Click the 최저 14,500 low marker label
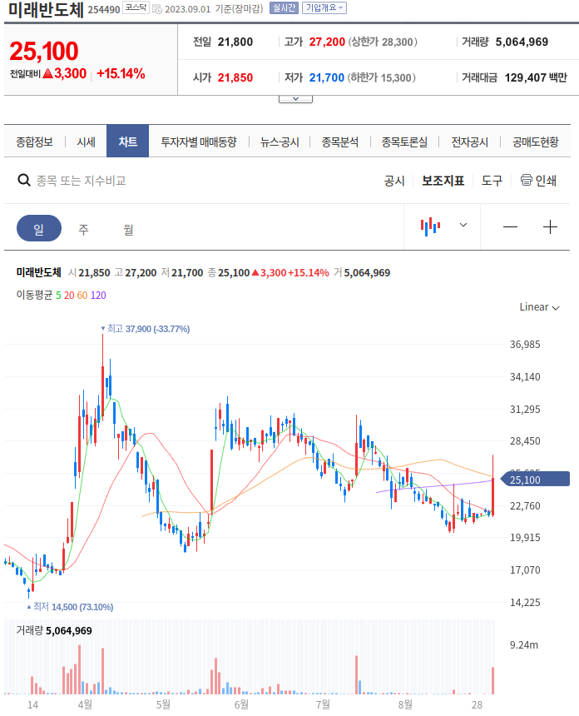The image size is (579, 716). coord(70,607)
